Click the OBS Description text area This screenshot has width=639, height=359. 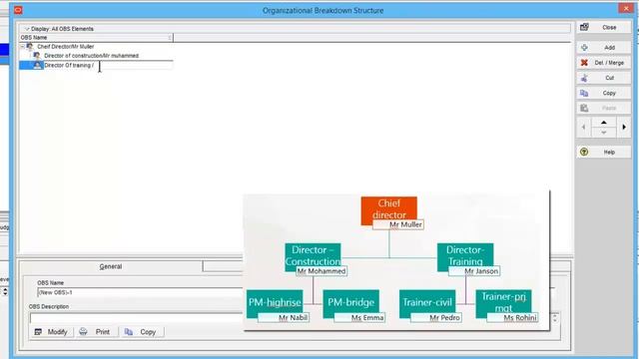click(136, 318)
